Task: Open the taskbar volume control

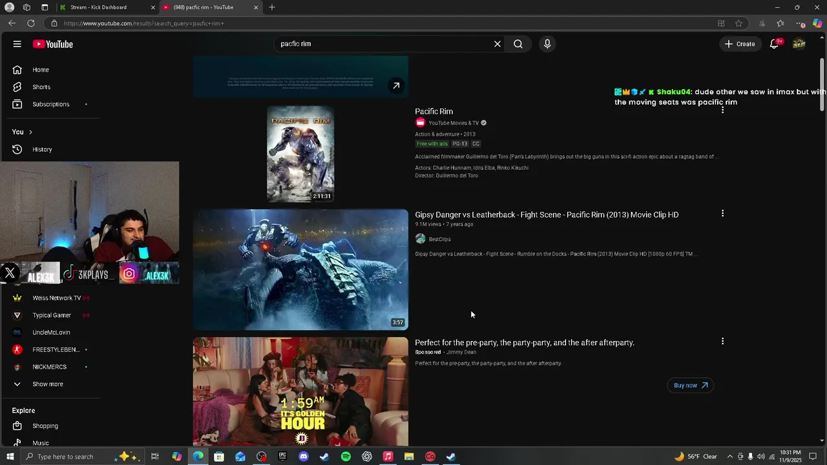Action: click(761, 457)
